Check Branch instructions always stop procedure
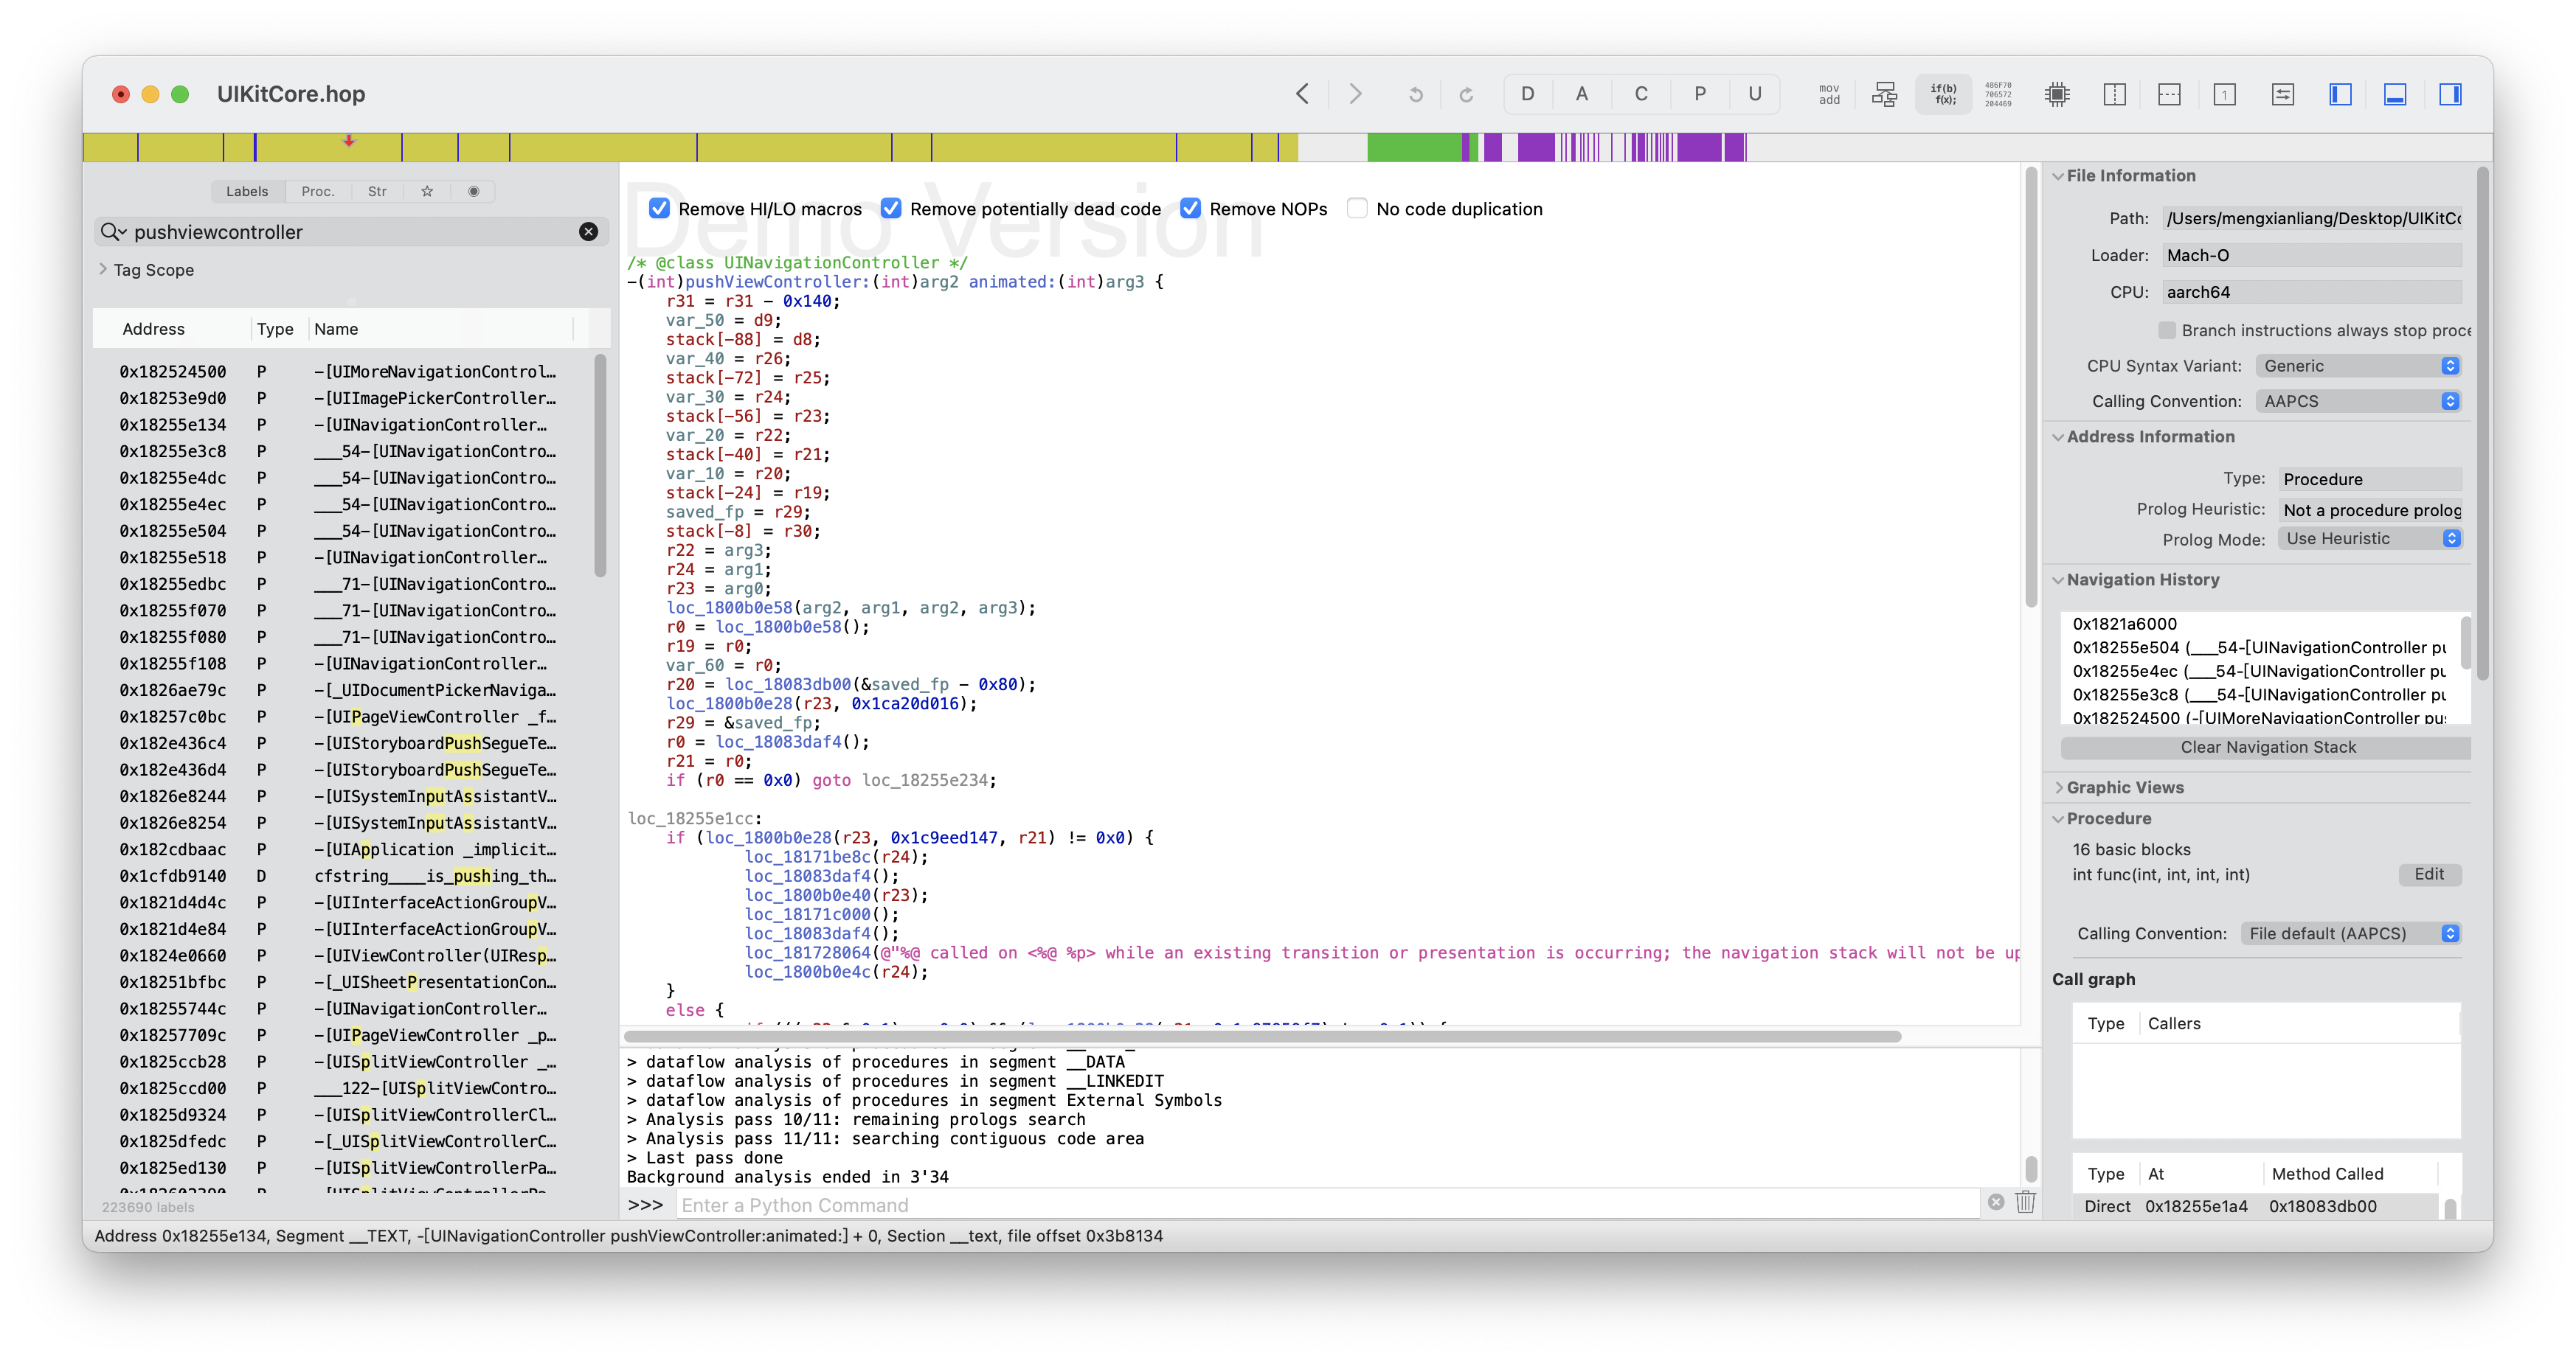 click(x=2167, y=330)
